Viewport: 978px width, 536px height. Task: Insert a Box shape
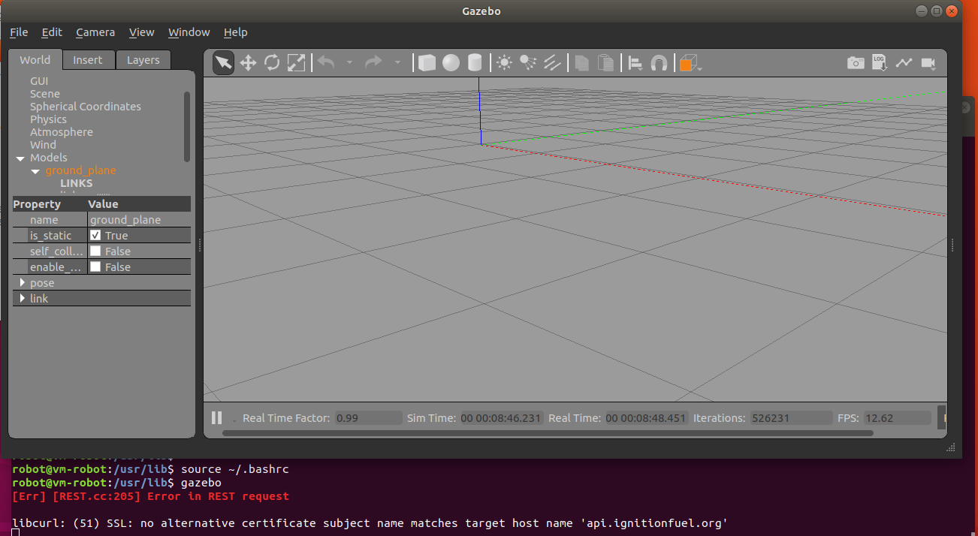pos(427,63)
